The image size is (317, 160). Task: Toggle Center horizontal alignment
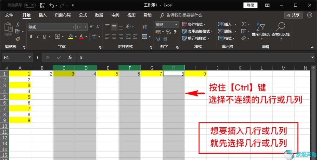coord(114,37)
